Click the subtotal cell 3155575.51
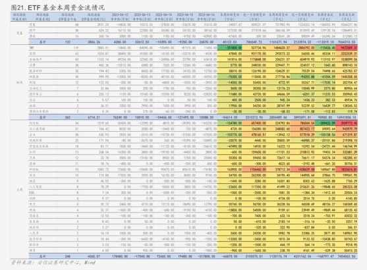Image resolution: width=367 pixels, height=270 pixels. [254, 256]
